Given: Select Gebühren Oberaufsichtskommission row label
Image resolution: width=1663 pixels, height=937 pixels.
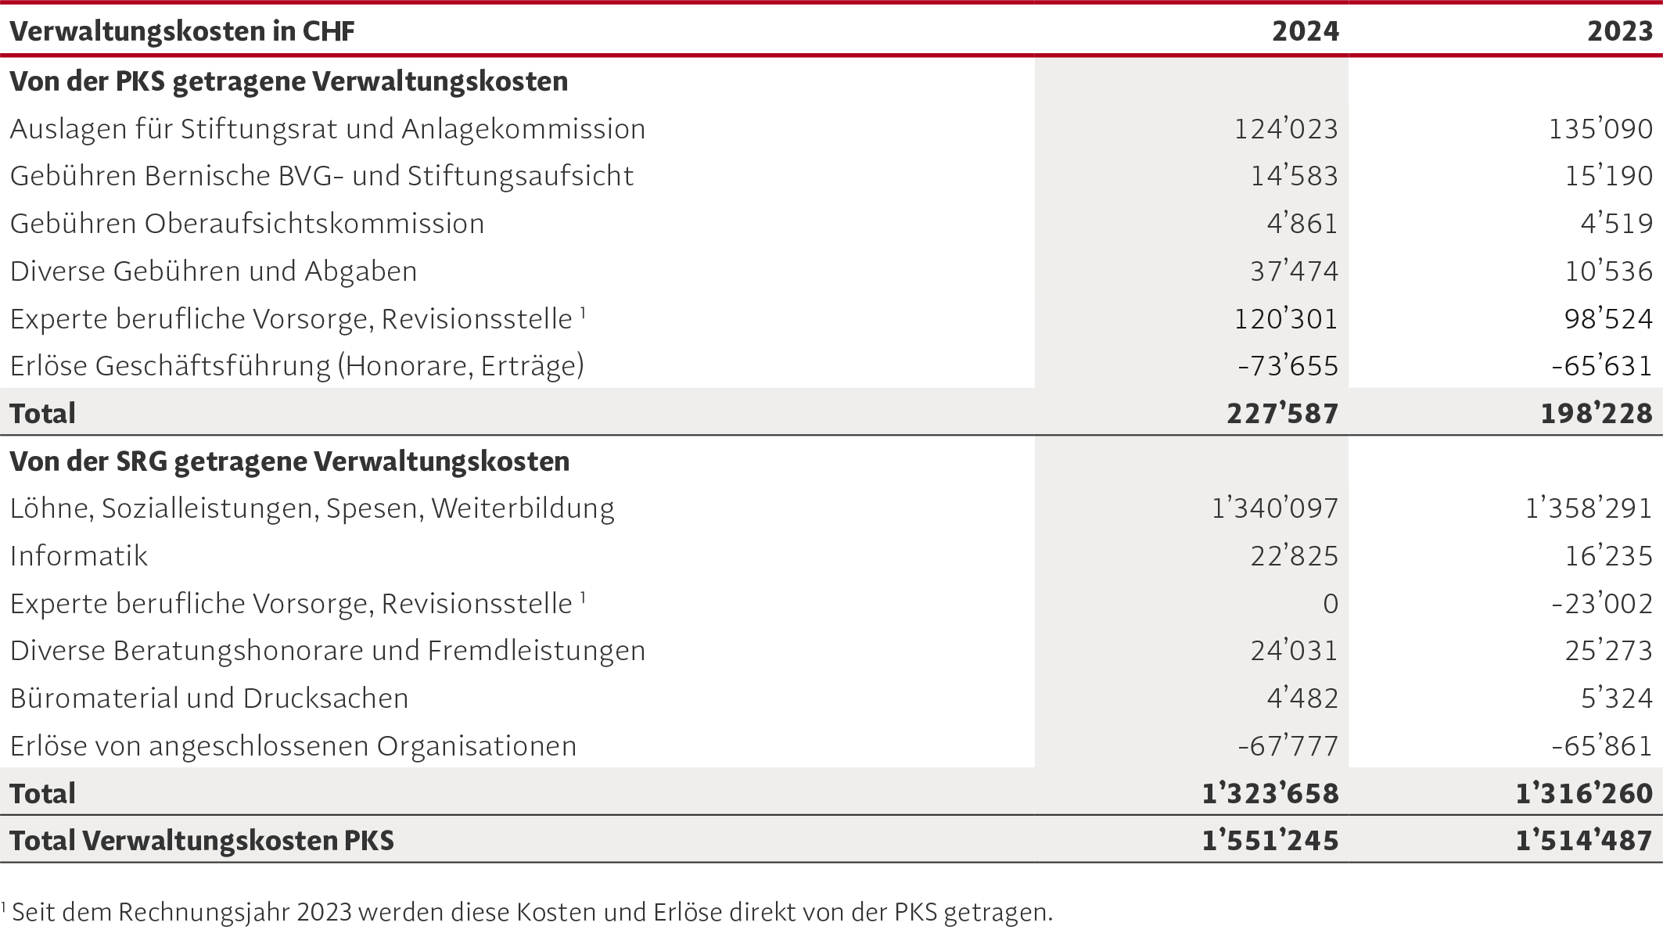Looking at the screenshot, I should (x=247, y=224).
